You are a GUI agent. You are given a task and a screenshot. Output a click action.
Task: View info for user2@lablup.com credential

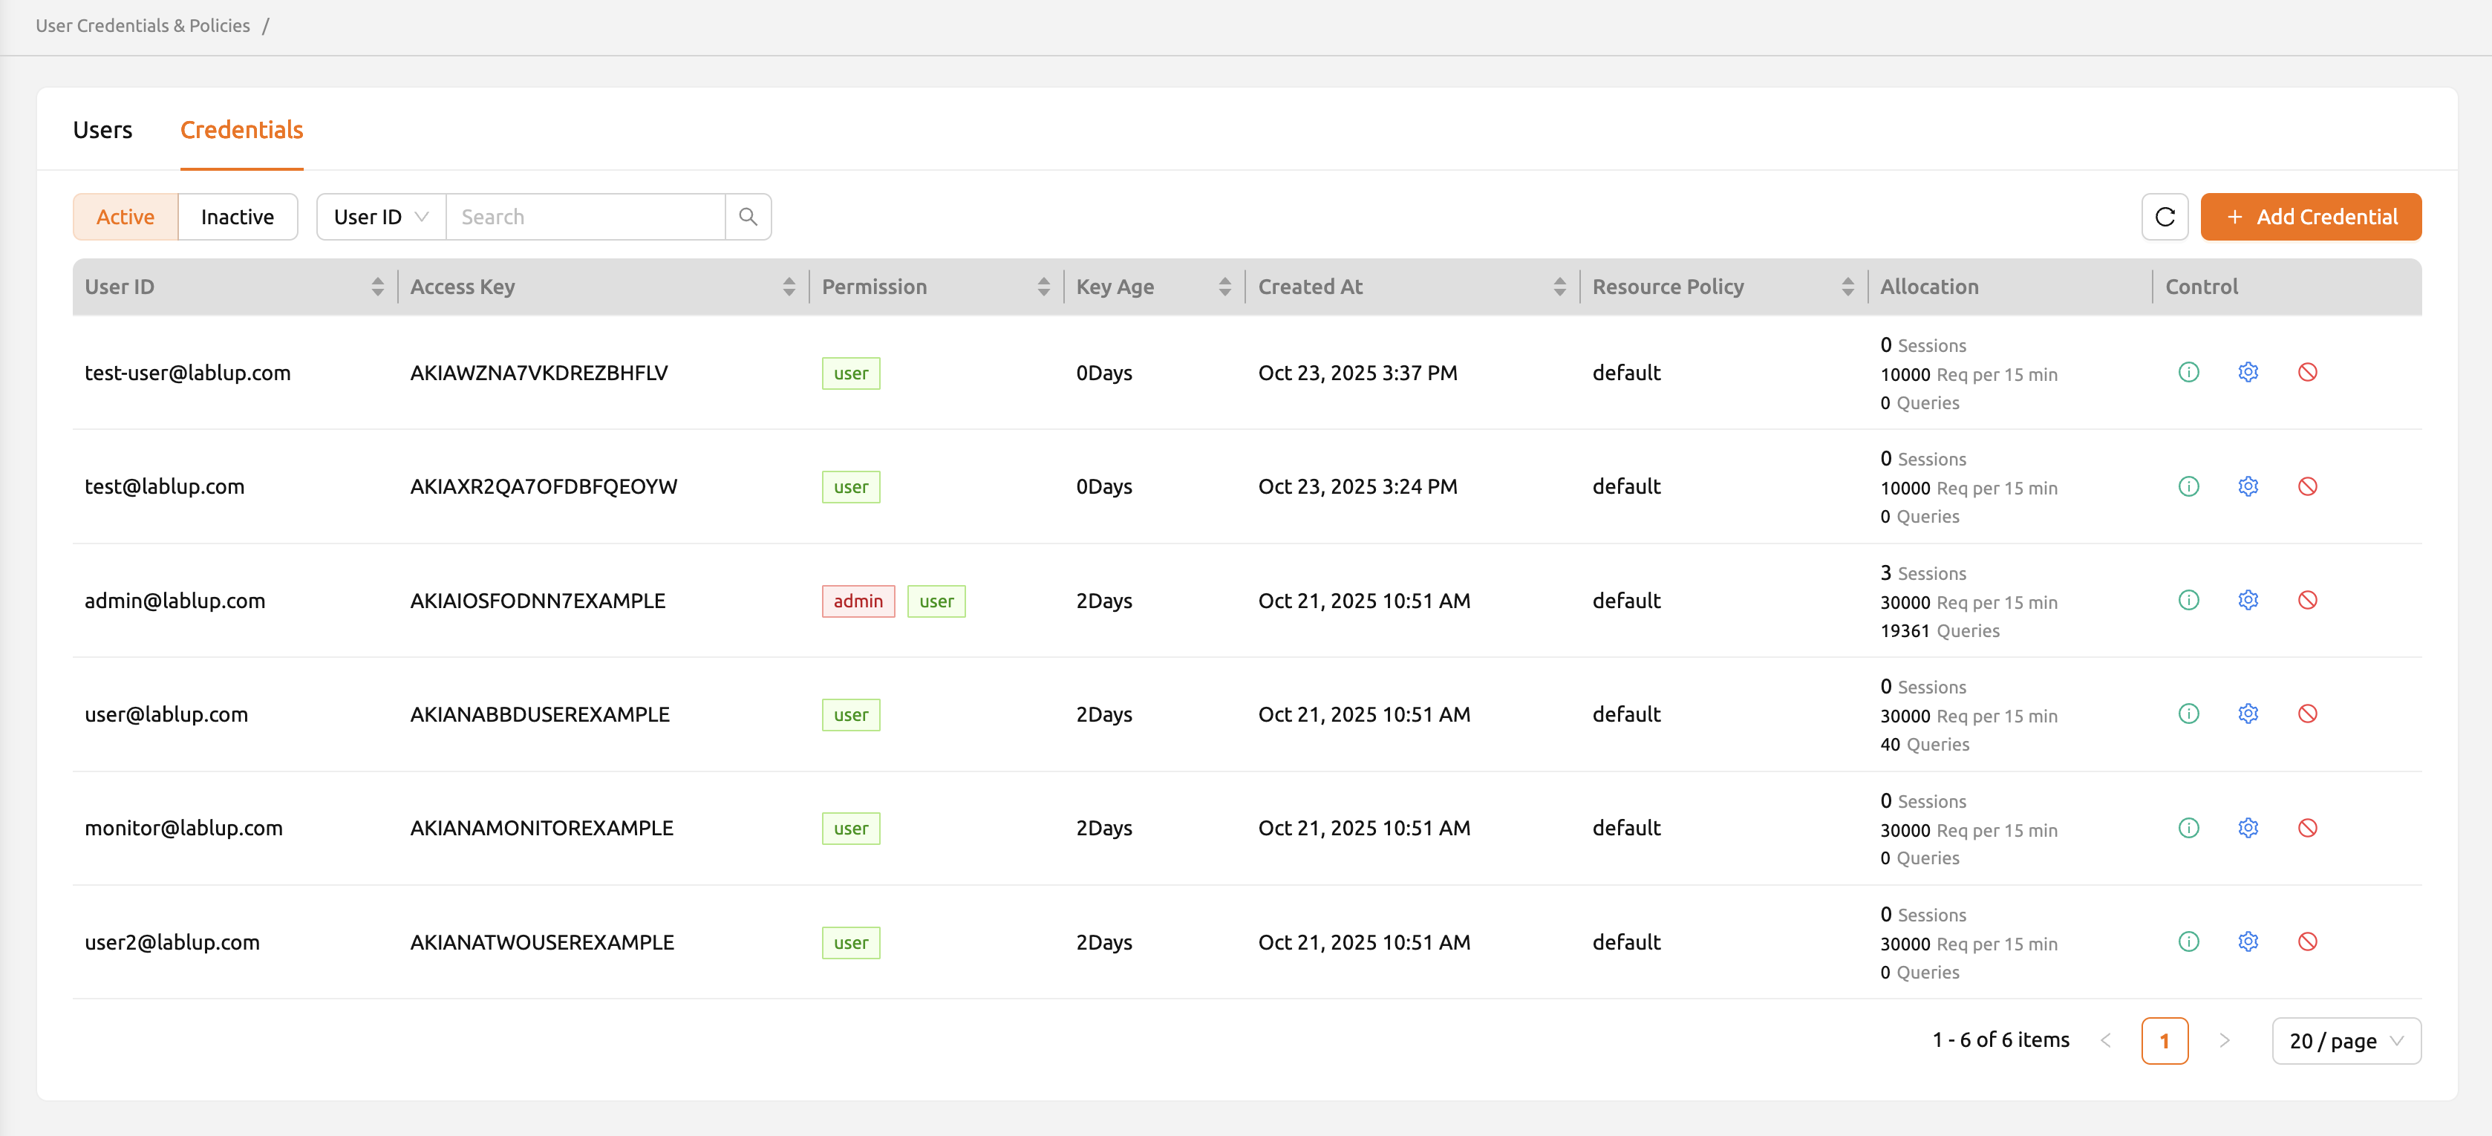pos(2188,941)
